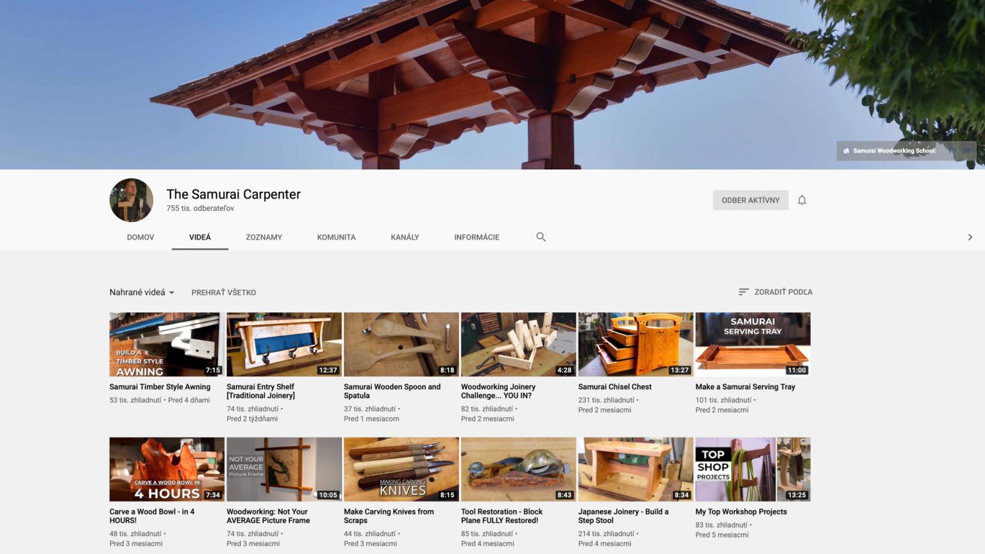985x554 pixels.
Task: Click title Samurai Chisel Chest
Action: [x=614, y=387]
